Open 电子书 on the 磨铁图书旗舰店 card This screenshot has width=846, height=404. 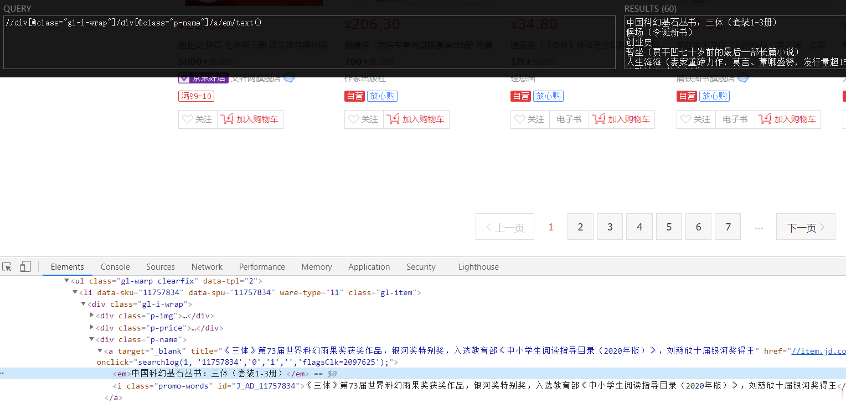(x=735, y=119)
